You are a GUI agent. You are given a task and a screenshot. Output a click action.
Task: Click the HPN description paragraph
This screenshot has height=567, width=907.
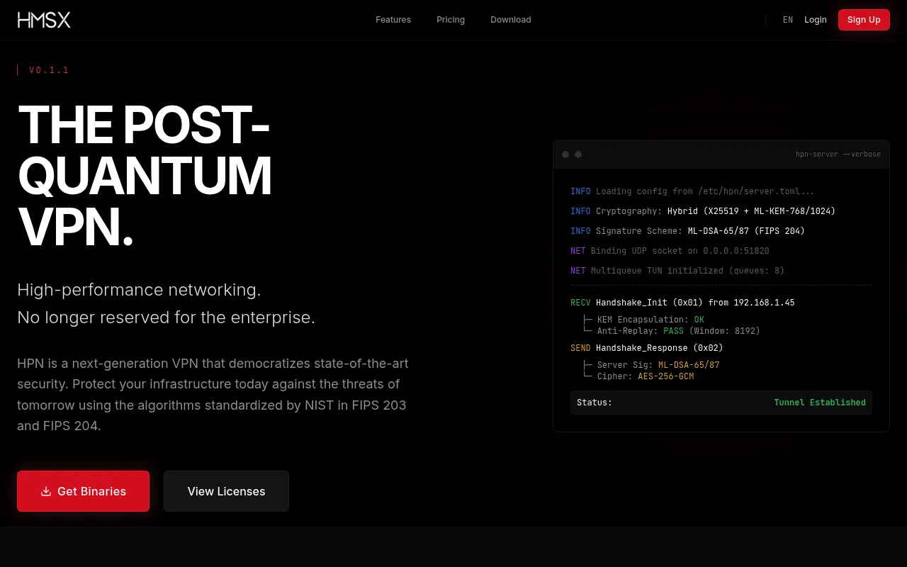[213, 395]
